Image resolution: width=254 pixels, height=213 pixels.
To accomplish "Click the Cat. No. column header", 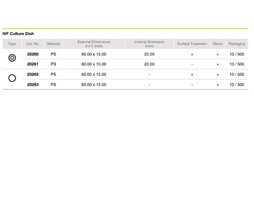I will 33,44.
